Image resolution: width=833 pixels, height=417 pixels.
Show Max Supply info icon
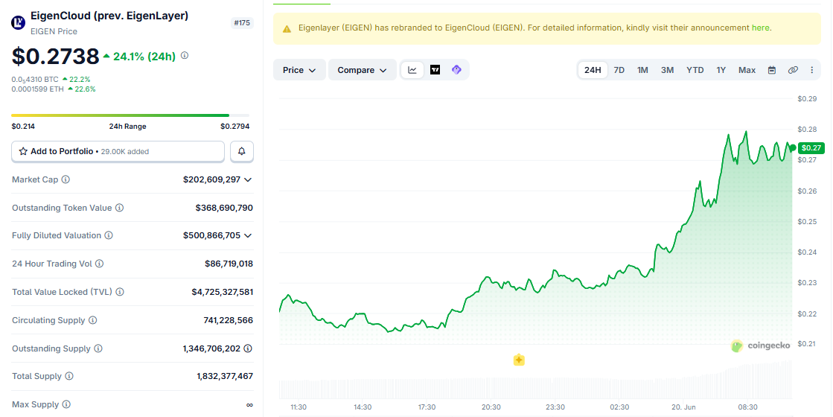tap(66, 404)
